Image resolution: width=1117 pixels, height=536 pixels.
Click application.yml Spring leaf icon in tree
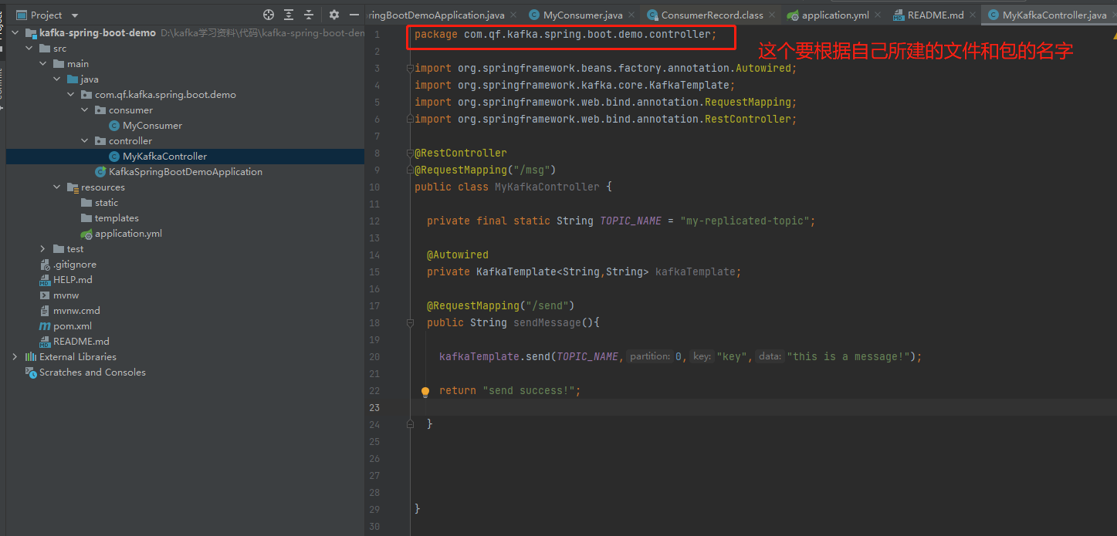(86, 234)
